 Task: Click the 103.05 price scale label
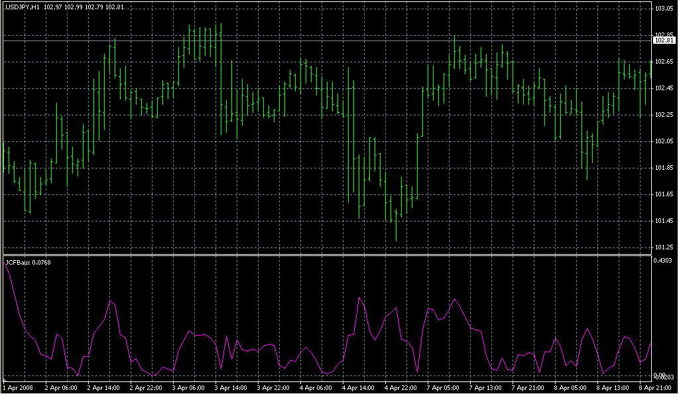[x=664, y=9]
